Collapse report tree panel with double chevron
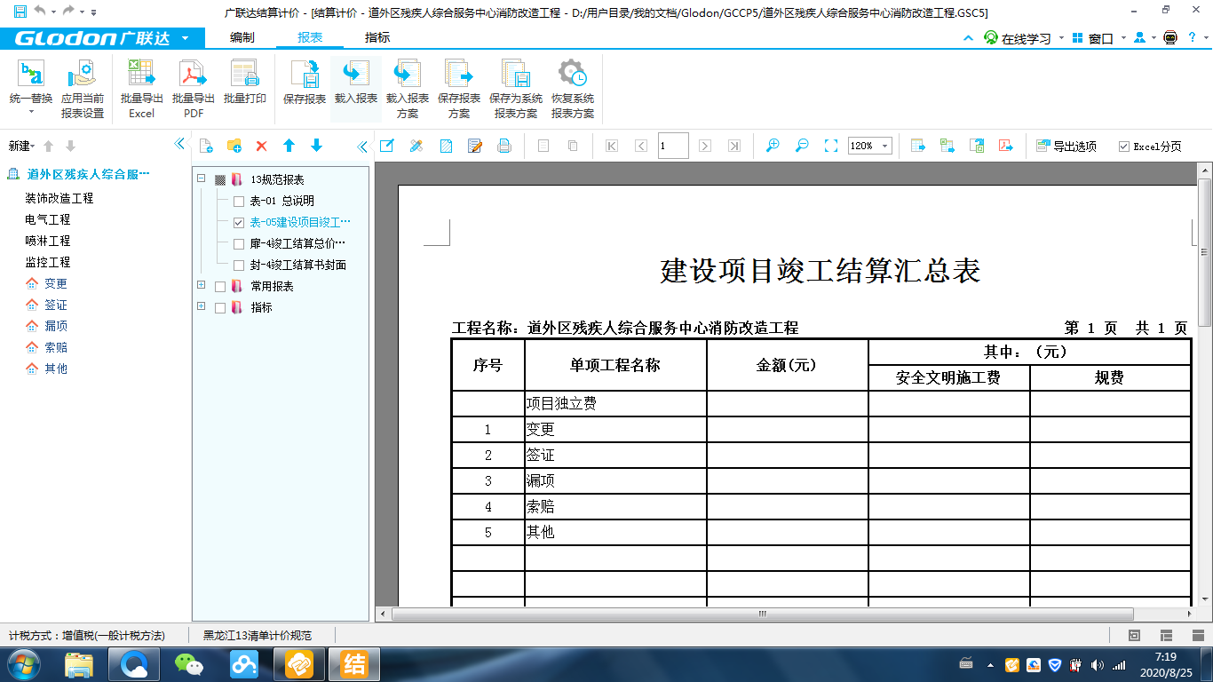 [362, 146]
